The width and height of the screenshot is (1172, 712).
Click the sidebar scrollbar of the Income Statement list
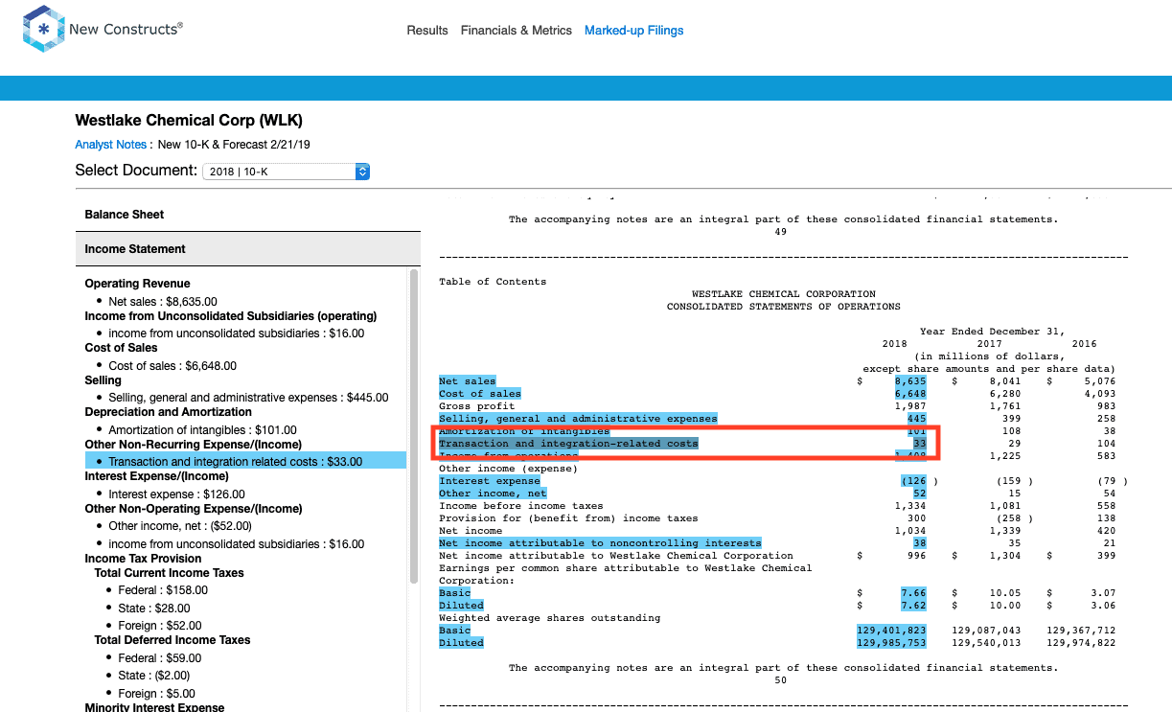(x=414, y=426)
